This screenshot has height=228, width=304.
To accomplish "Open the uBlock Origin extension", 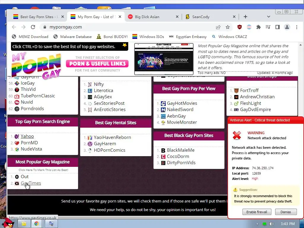I will [240, 27].
